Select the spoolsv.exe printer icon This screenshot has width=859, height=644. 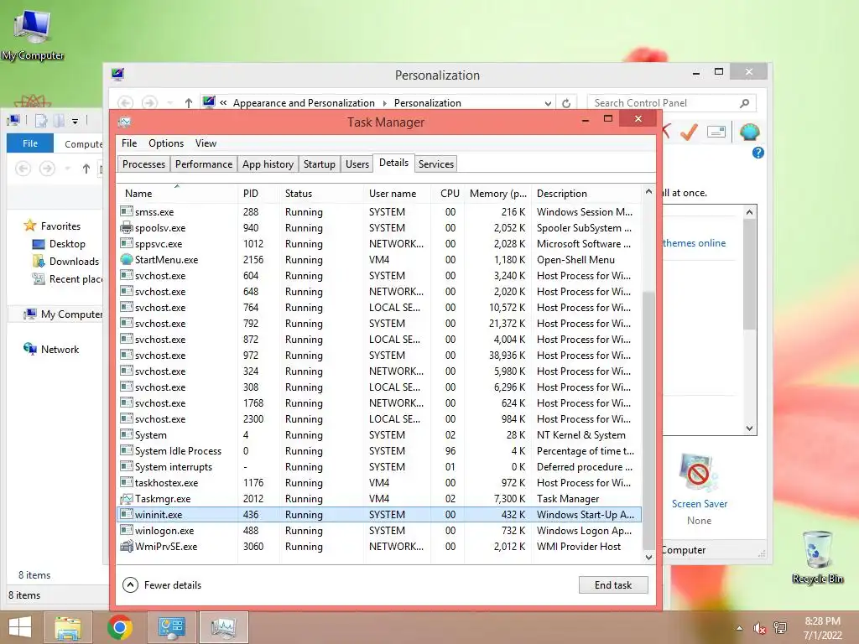(127, 228)
